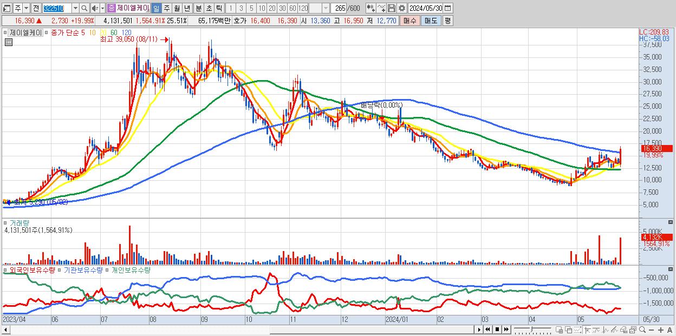Screen dimensions: 676x336
Task: Click the play button in bottom playback bar
Action: (x=479, y=330)
